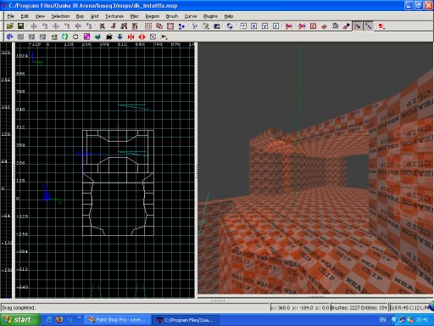Click the Z-axis flip icon
The image size is (434, 326).
(78, 26)
